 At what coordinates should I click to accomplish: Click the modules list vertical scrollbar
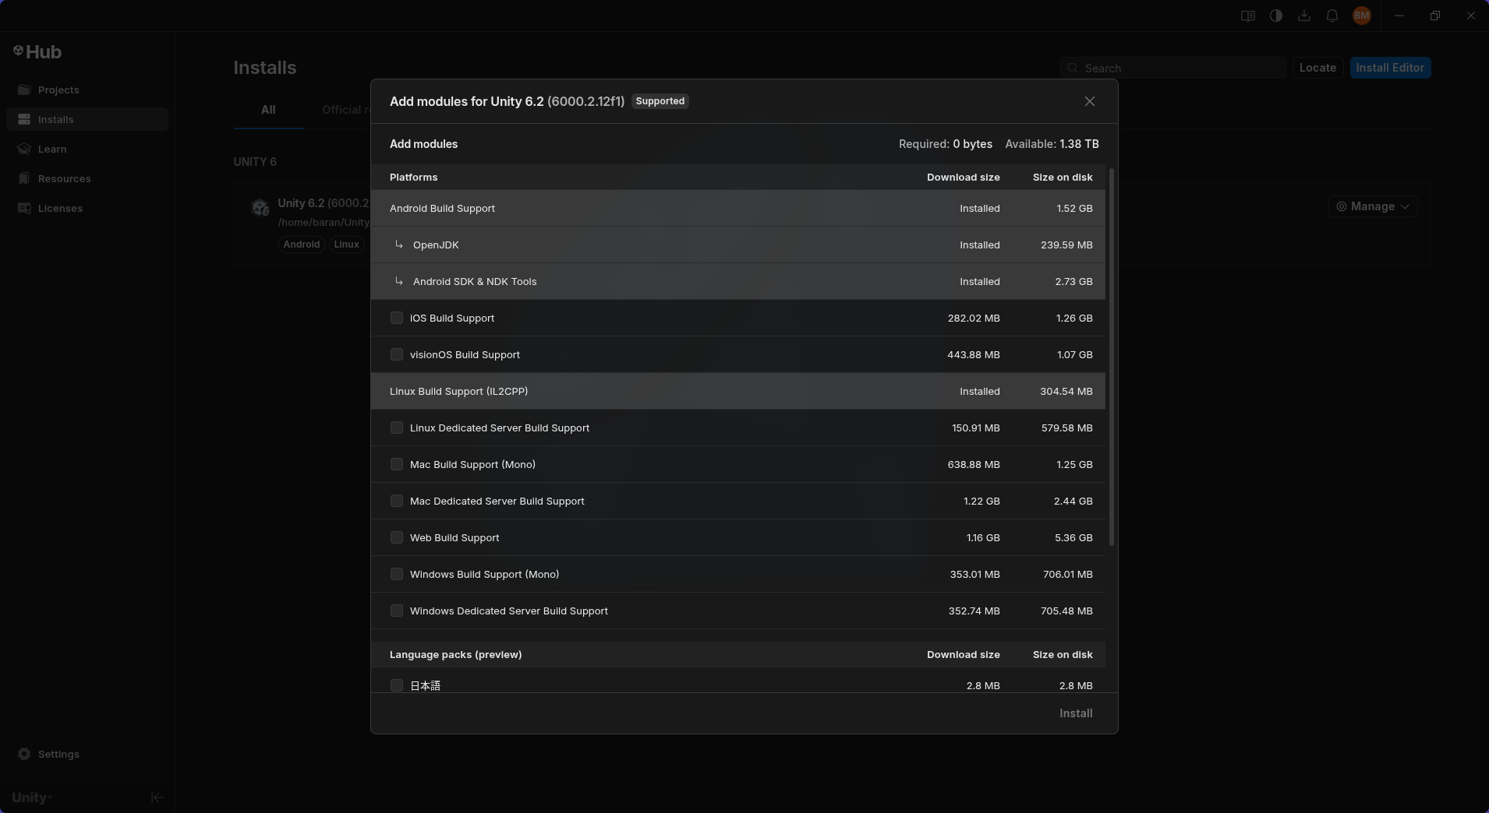pyautogui.click(x=1112, y=358)
